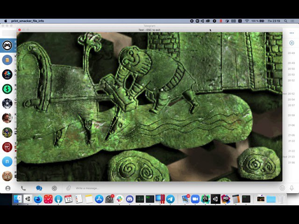Open JetBrains Rider from the dock
The width and height of the screenshot is (299, 224).
226,199
